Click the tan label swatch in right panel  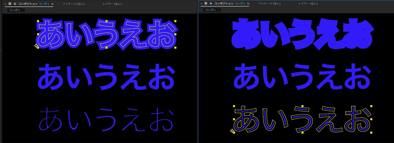206,4
